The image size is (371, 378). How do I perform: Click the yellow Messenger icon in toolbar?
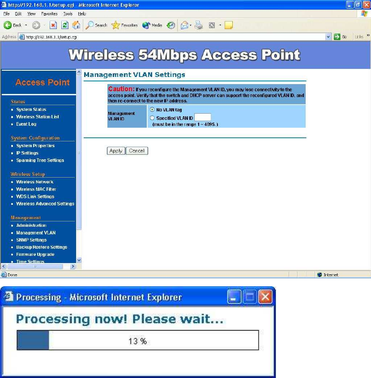[x=228, y=25]
